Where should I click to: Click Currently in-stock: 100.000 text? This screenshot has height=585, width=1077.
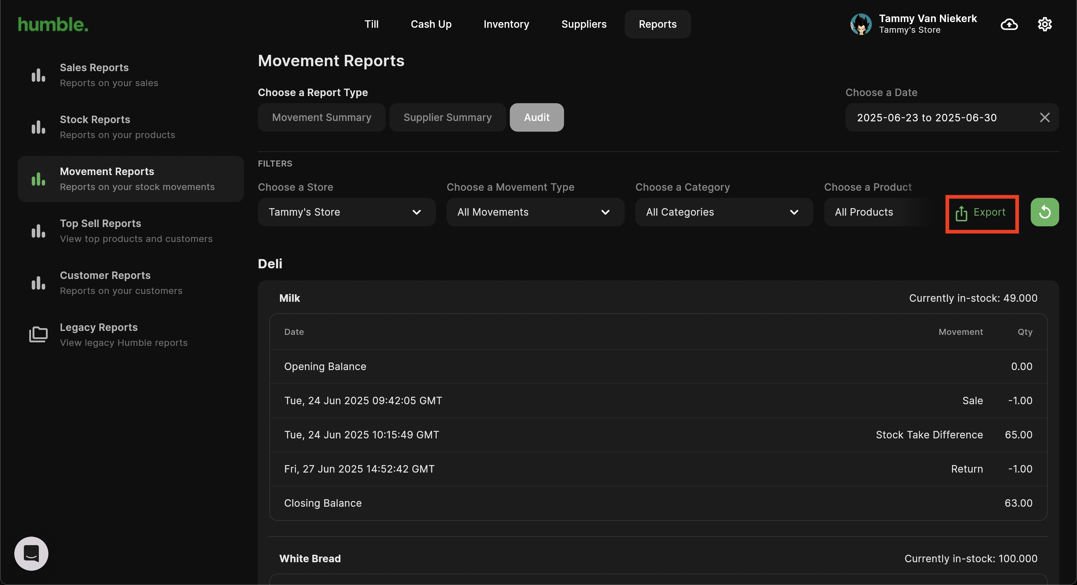tap(971, 559)
